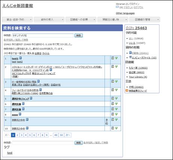Jump to results page 50

[x=61, y=135]
